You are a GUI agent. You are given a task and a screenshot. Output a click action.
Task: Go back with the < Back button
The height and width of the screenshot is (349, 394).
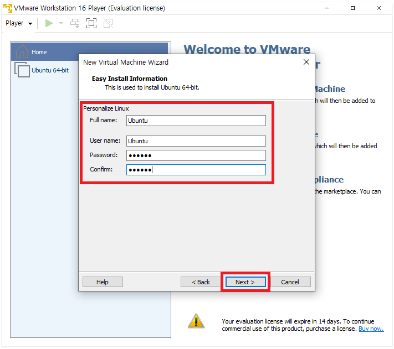click(x=201, y=282)
